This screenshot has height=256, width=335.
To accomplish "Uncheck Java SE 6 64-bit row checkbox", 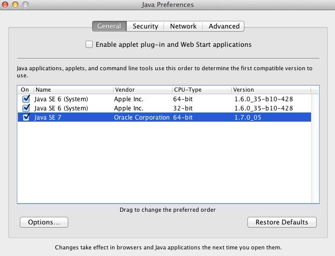I will 26,99.
